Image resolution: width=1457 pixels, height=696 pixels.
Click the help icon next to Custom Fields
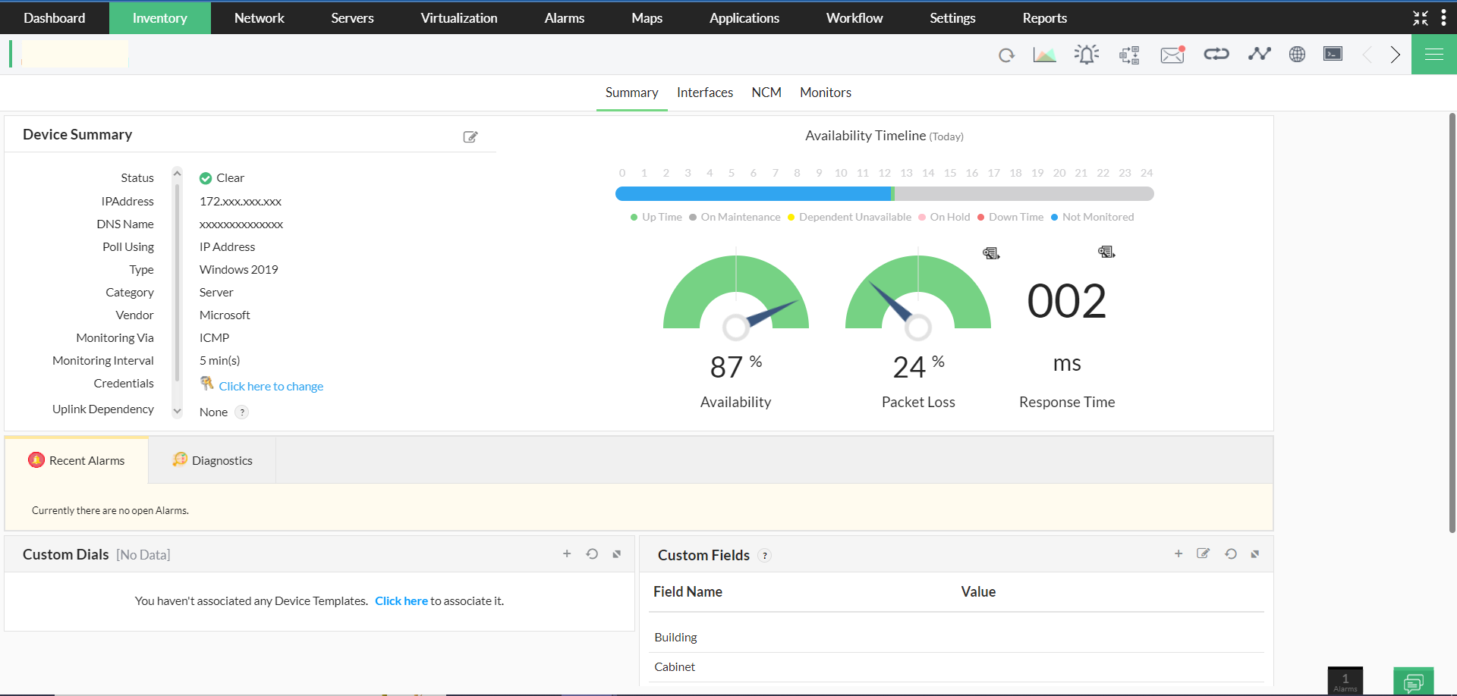pyautogui.click(x=765, y=555)
